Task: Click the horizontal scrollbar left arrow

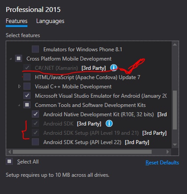Action: [x=9, y=152]
